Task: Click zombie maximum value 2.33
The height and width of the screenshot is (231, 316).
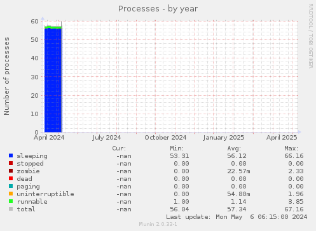Action: tap(296, 171)
